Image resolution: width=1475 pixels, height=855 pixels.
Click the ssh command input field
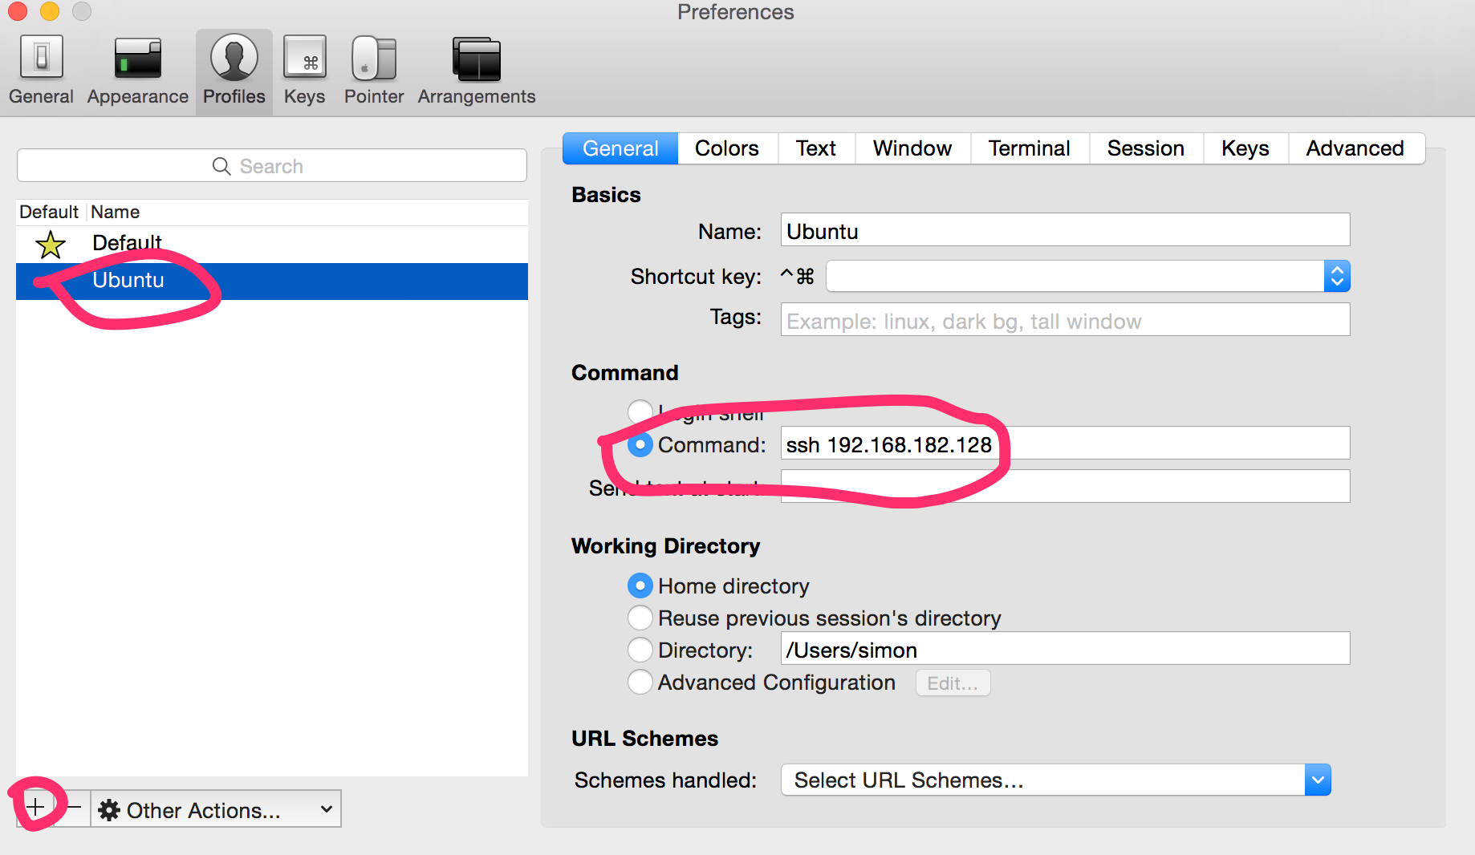pos(1065,444)
